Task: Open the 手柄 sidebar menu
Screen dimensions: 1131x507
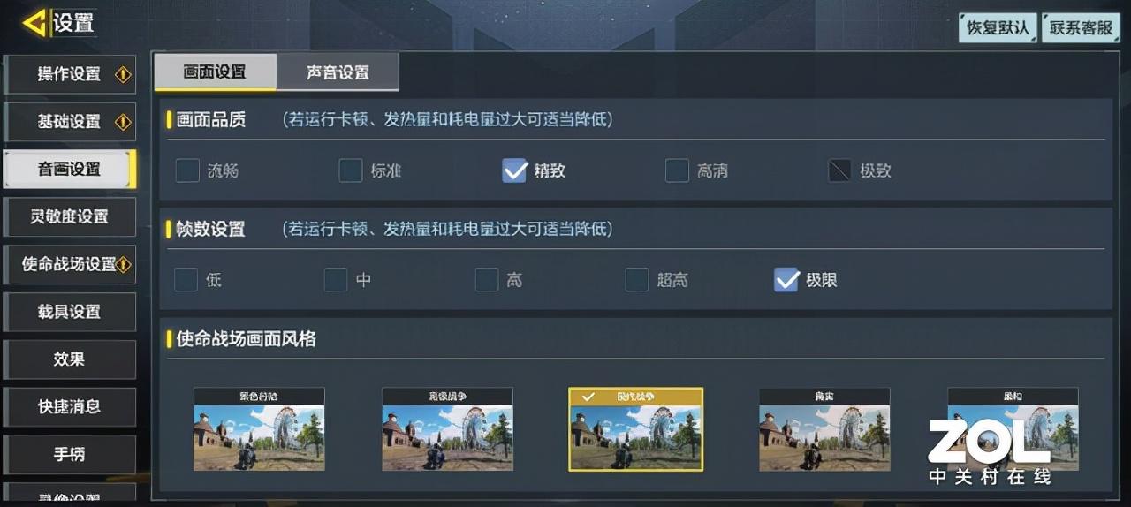Action: pyautogui.click(x=70, y=455)
